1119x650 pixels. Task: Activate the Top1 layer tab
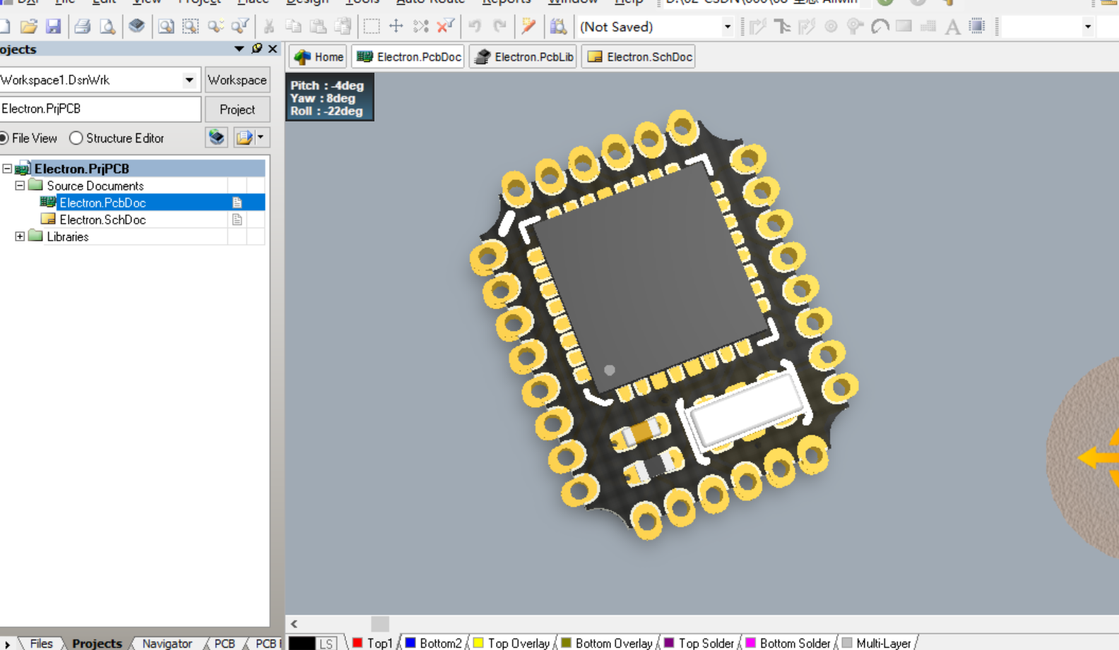372,643
